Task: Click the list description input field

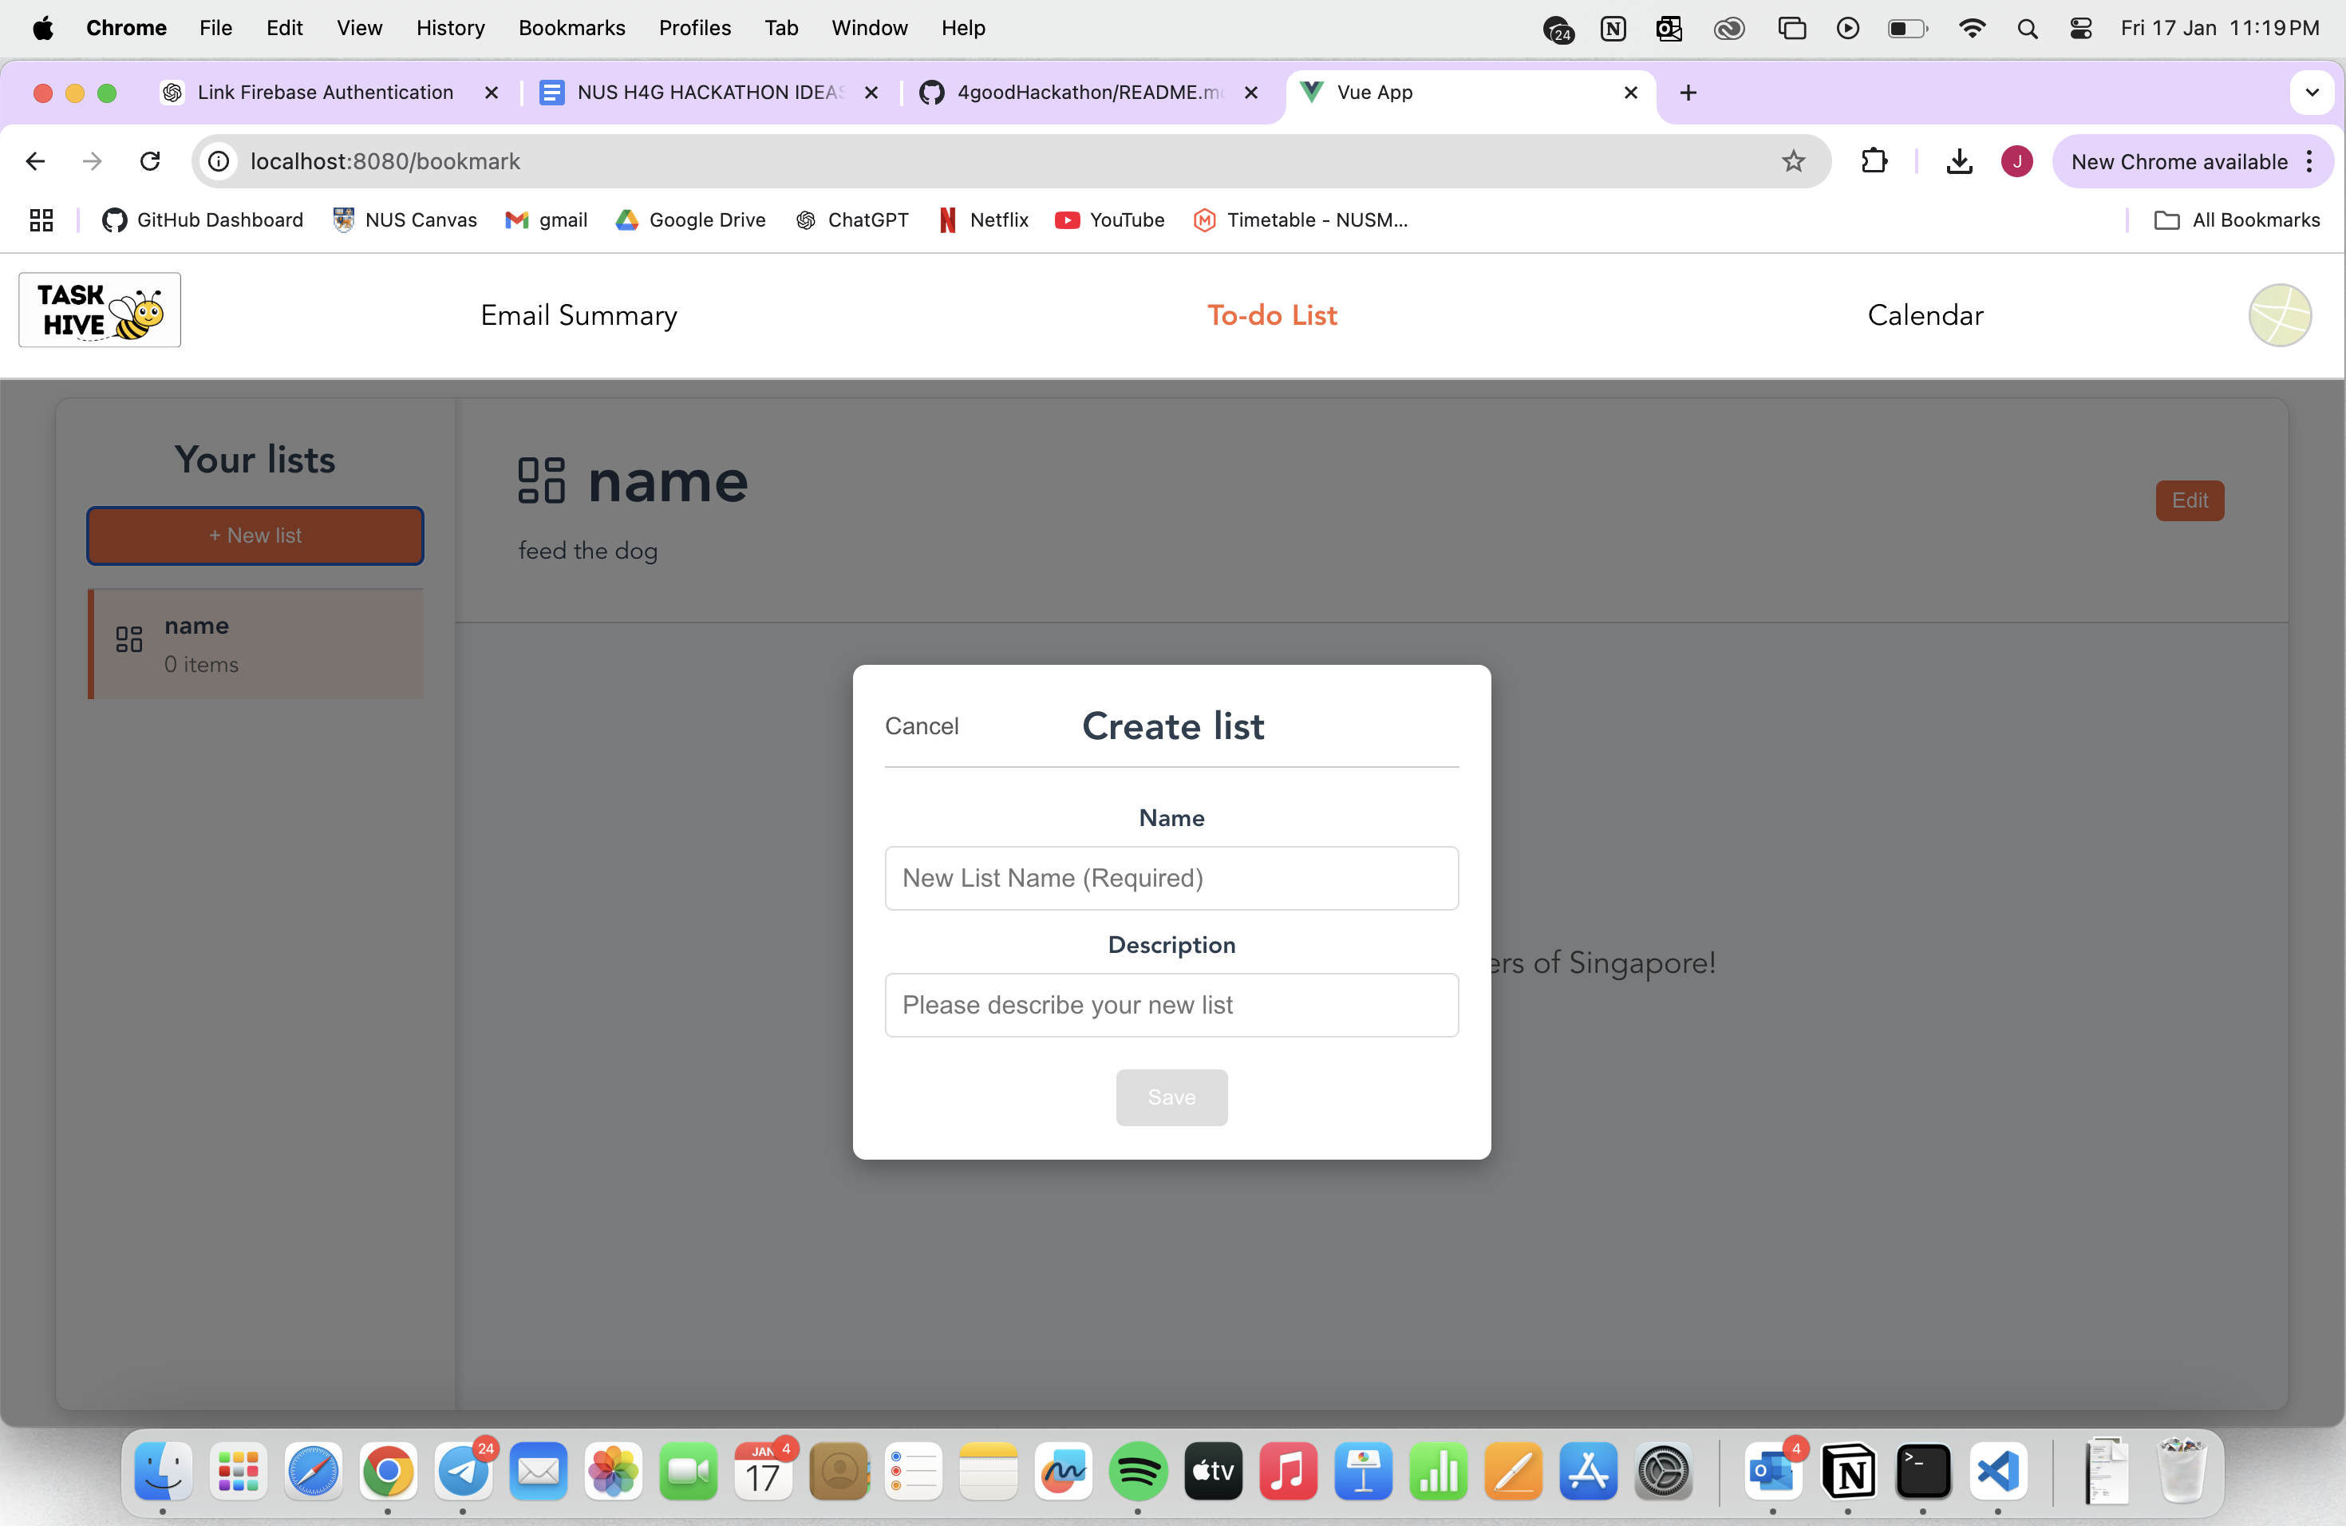Action: point(1171,1006)
